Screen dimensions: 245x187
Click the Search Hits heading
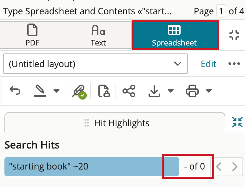(32, 145)
